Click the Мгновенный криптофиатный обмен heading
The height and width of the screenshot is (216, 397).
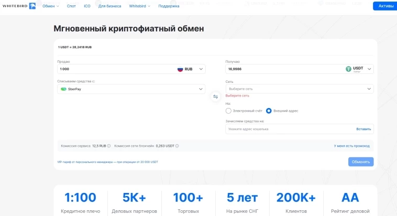(129, 29)
